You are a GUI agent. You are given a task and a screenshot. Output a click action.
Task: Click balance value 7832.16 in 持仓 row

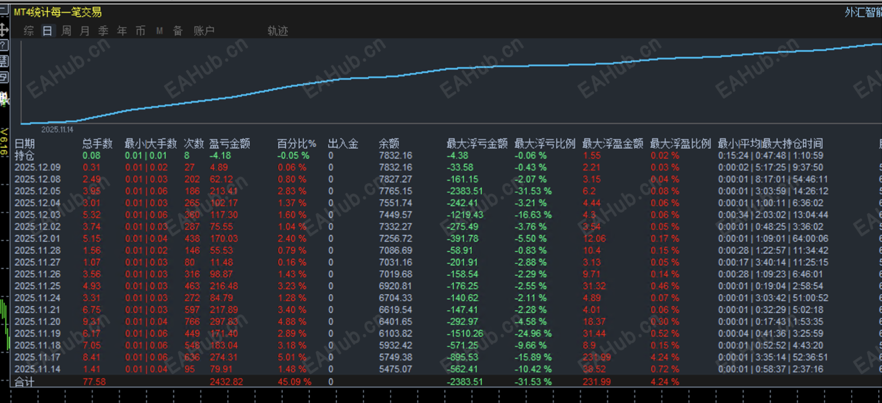click(395, 156)
